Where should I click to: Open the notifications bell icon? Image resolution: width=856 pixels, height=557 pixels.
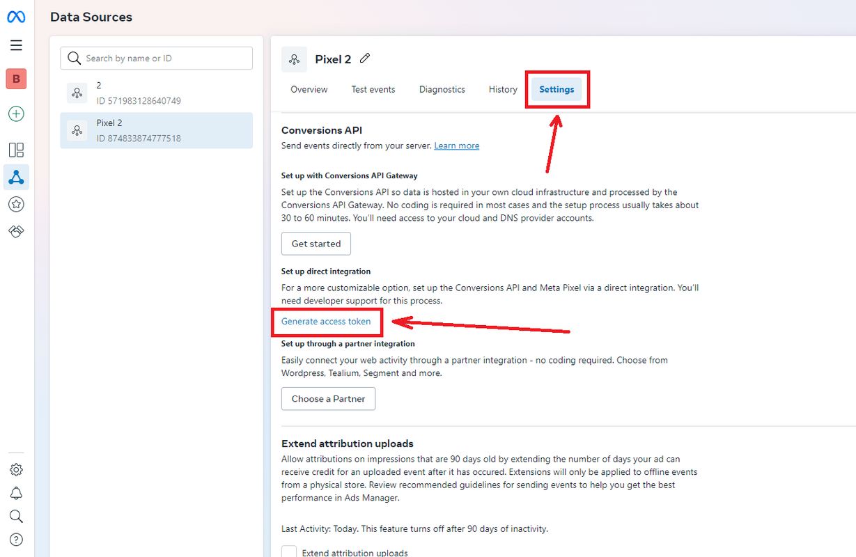(x=16, y=493)
